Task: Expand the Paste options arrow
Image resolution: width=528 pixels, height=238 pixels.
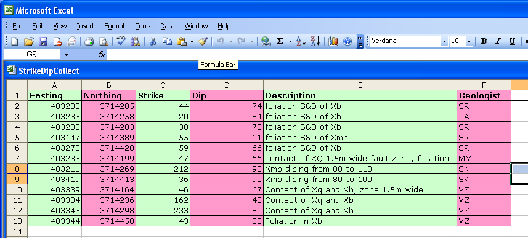Action: [192, 41]
